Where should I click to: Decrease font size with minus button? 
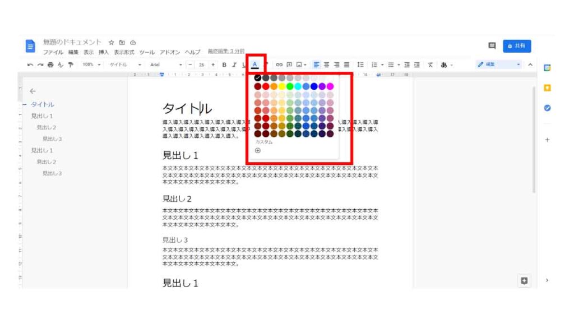[190, 65]
